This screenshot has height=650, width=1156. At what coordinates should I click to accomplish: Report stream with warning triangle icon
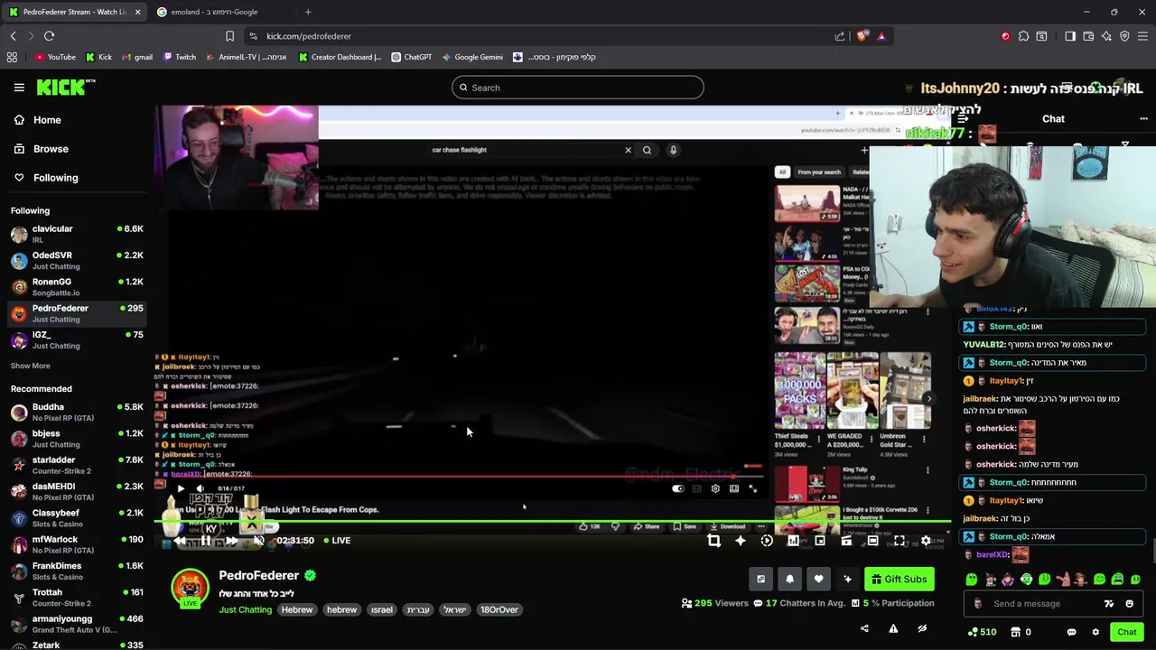[x=893, y=628]
